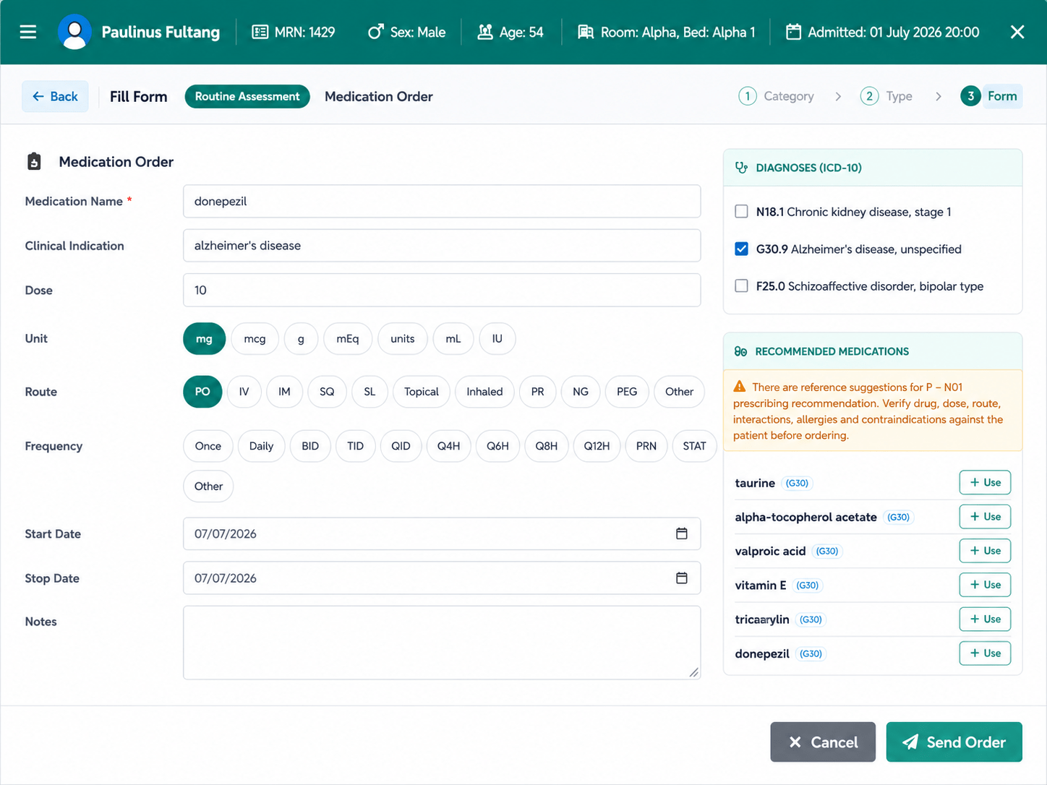The width and height of the screenshot is (1047, 785).
Task: Select the IU unit
Action: (x=497, y=338)
